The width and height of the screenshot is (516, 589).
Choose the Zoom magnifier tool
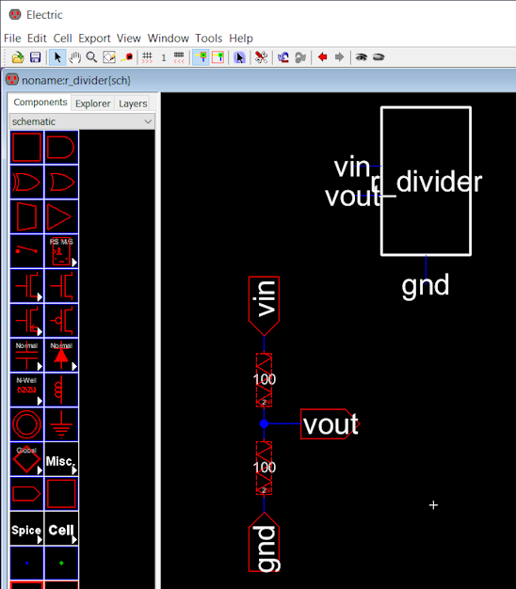(91, 57)
